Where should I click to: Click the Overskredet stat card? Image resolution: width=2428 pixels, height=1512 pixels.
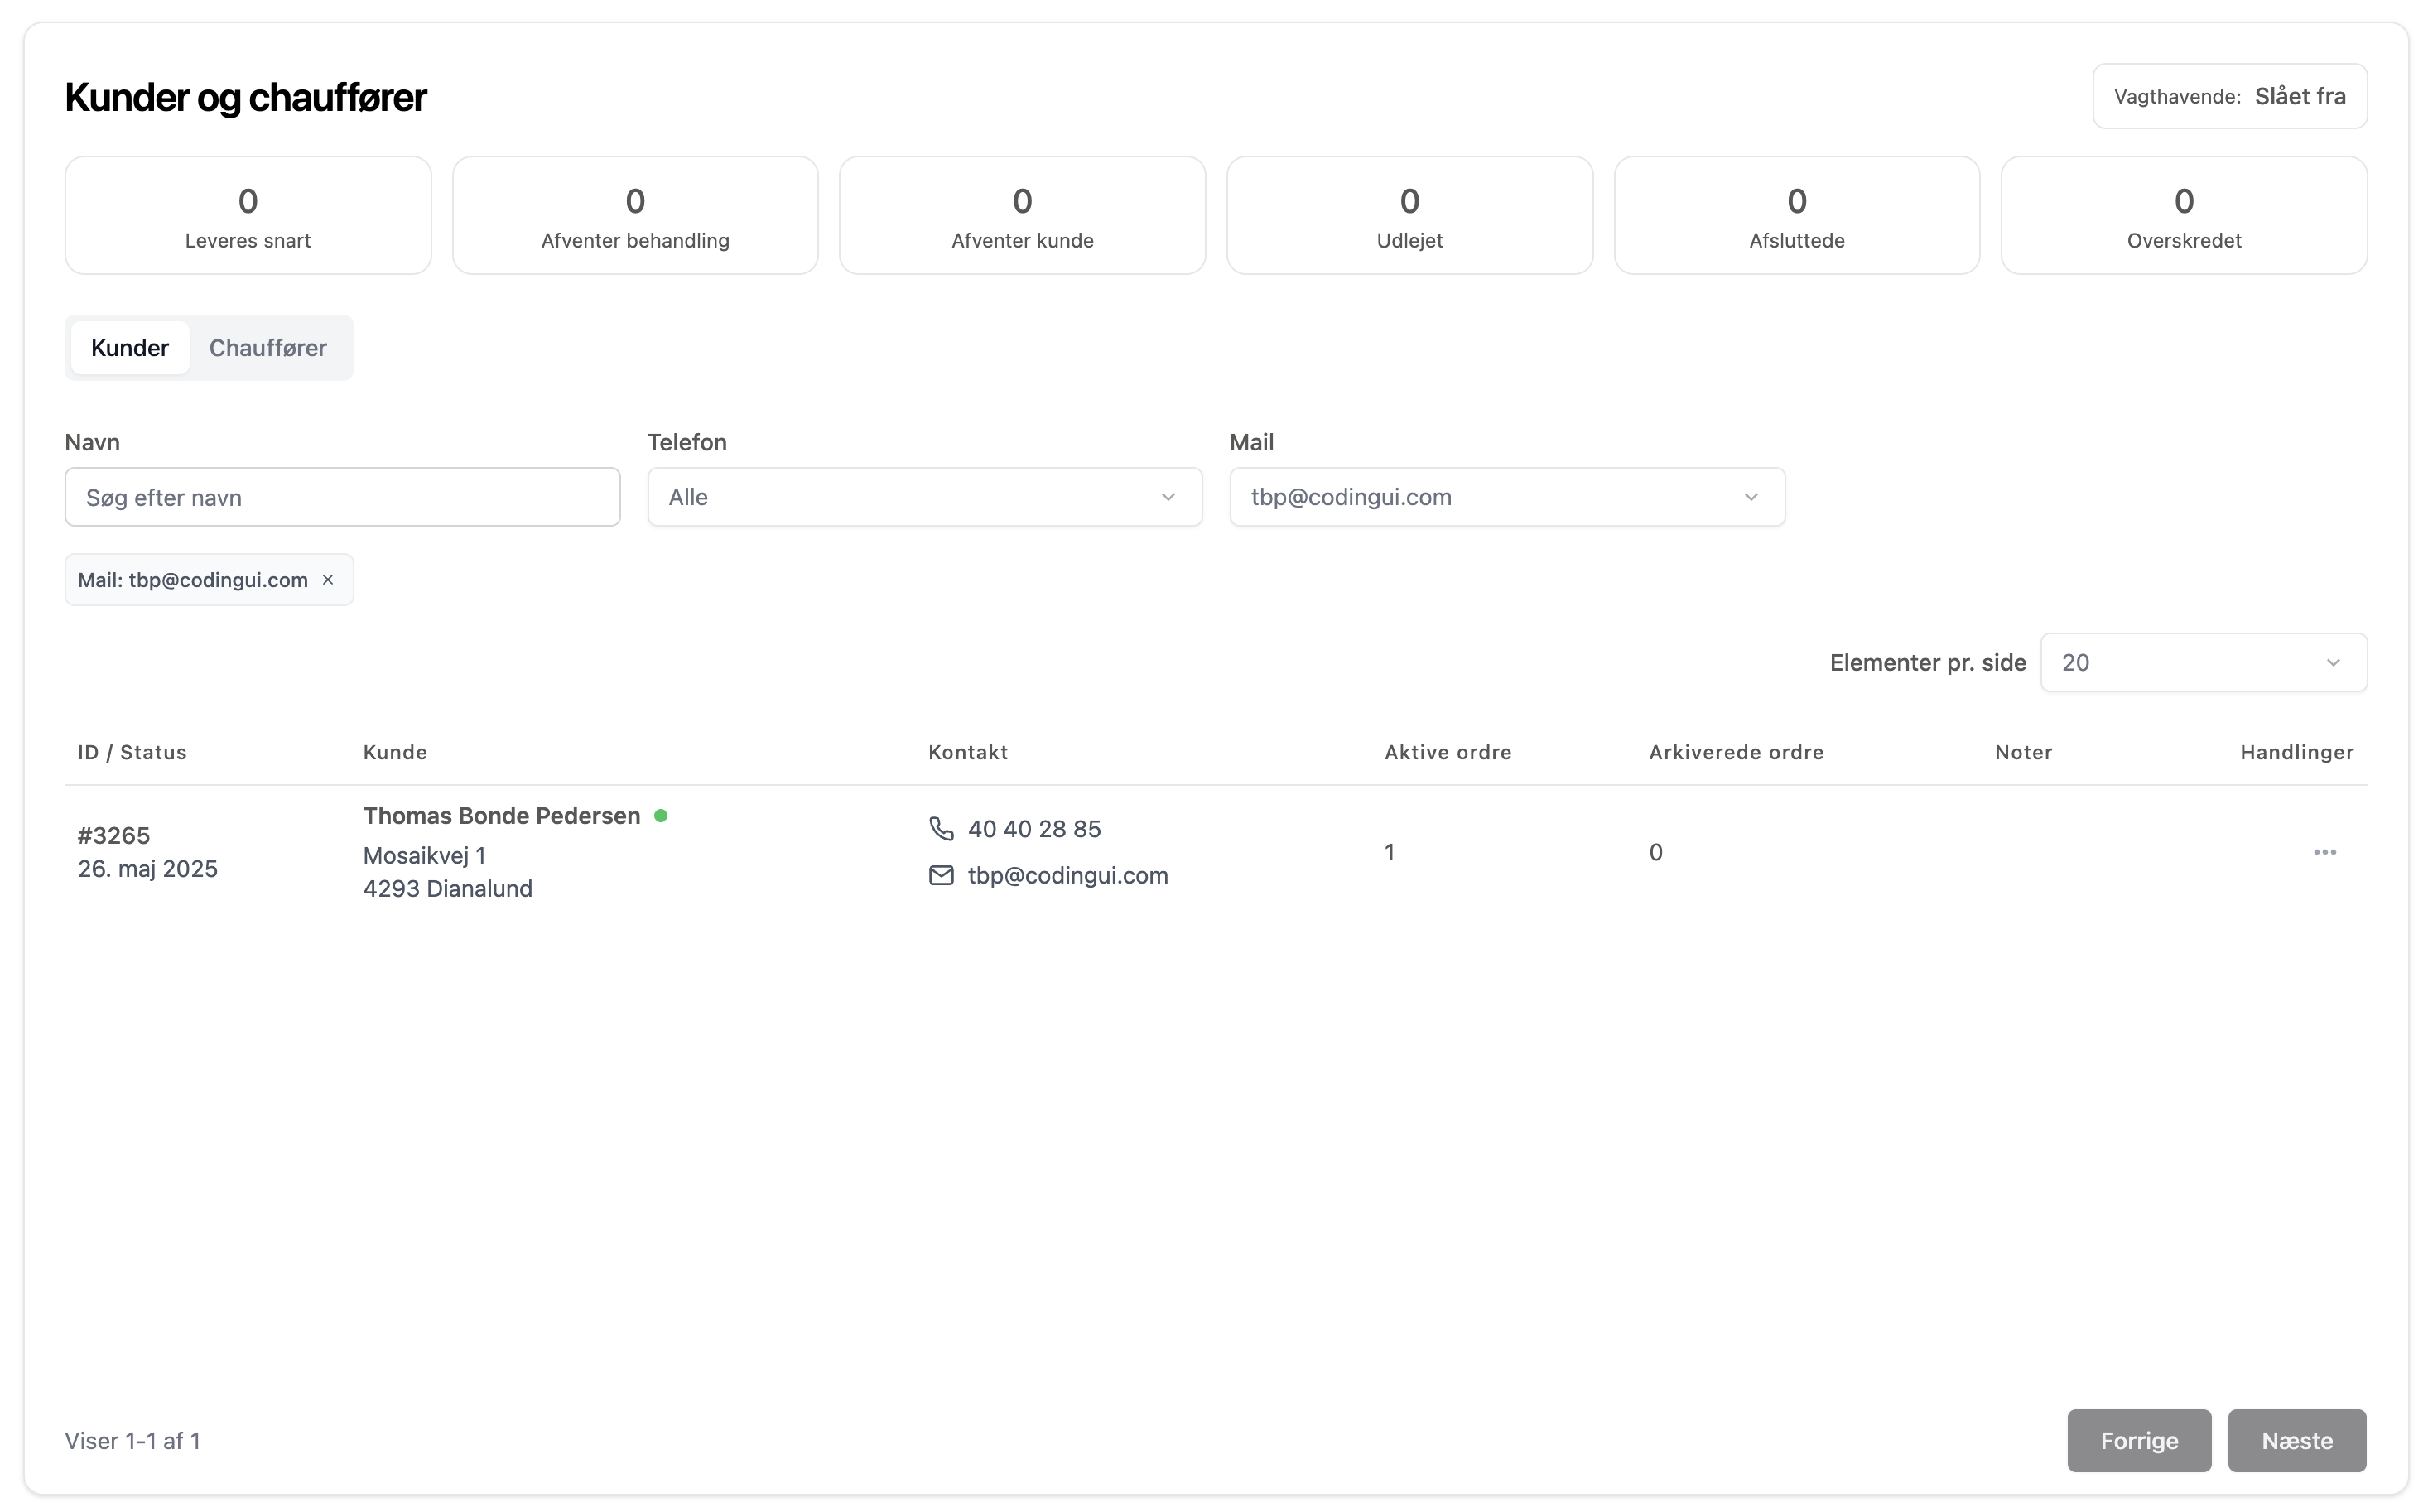pos(2183,215)
